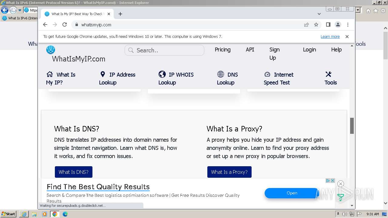Click the AdChoices triangle icon on the ad
388x218 pixels.
coord(328,180)
